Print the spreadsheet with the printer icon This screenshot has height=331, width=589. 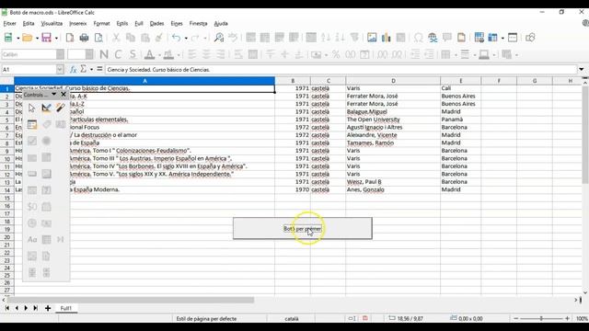tap(84, 38)
